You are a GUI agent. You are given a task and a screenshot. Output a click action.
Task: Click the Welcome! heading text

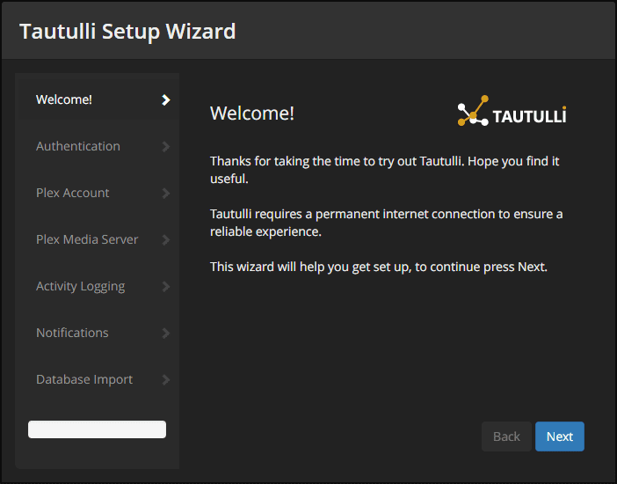[x=252, y=114]
